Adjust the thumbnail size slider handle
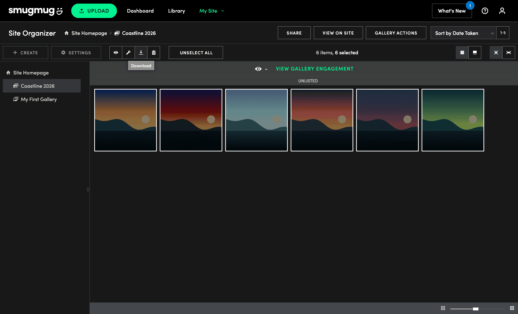Image resolution: width=518 pixels, height=314 pixels. [476, 309]
